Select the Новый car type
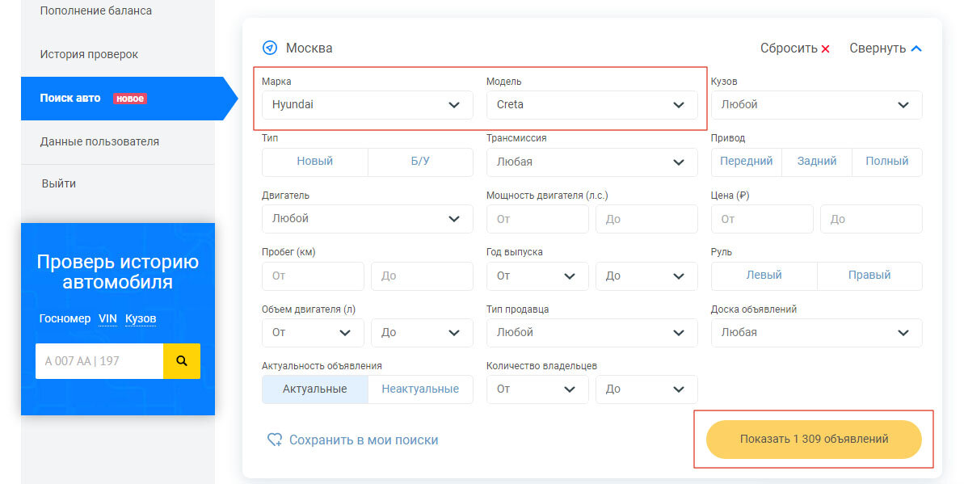The image size is (964, 484). click(x=315, y=162)
